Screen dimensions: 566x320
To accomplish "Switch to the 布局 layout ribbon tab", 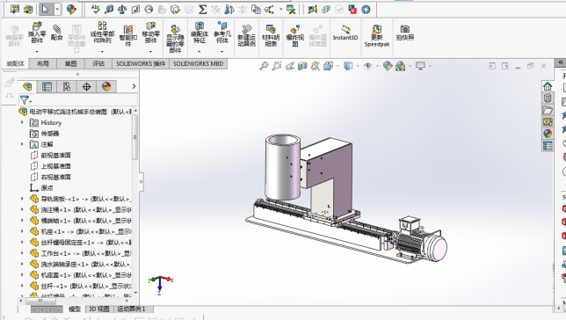I will point(42,63).
